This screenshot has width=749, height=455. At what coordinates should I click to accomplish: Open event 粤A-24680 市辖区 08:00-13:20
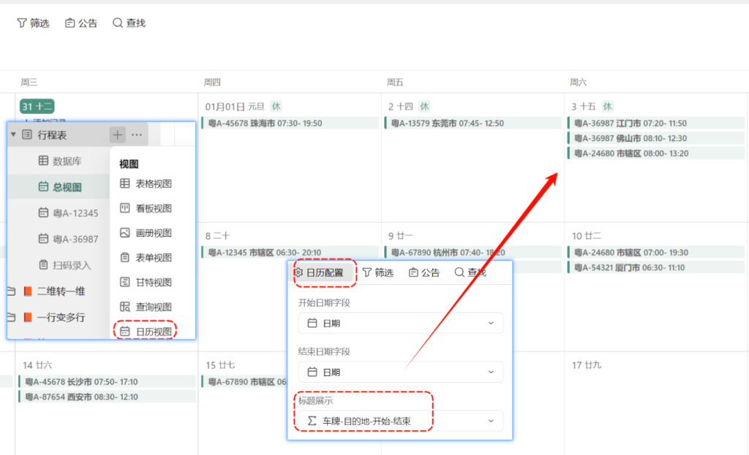click(x=656, y=153)
